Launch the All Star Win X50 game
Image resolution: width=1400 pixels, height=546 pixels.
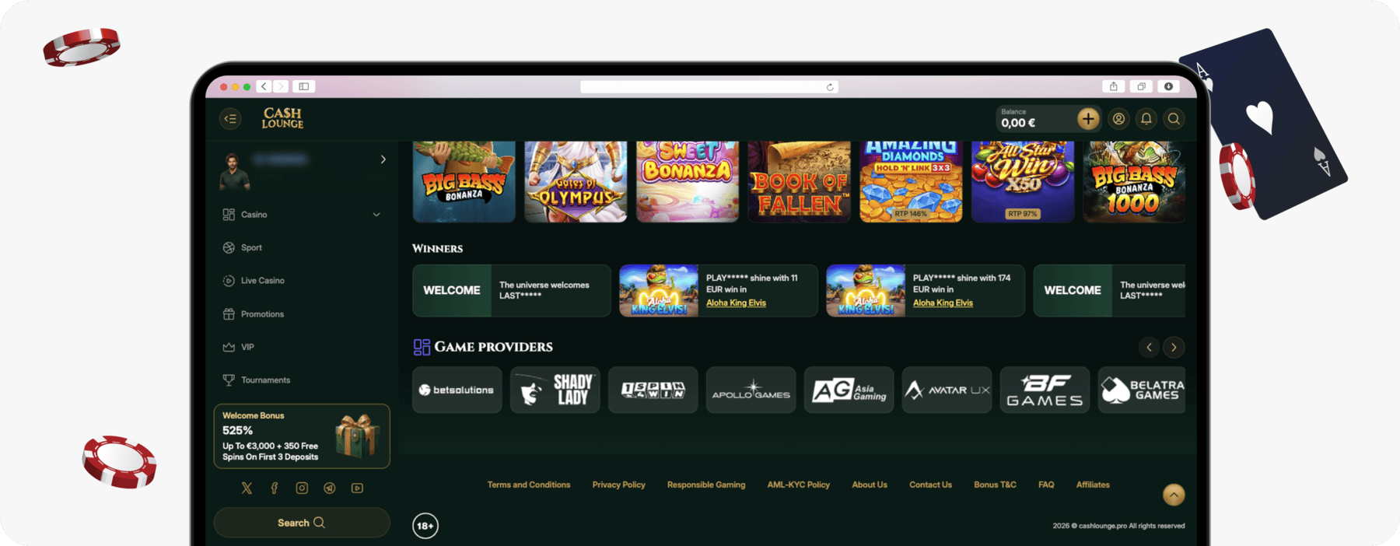click(1023, 182)
